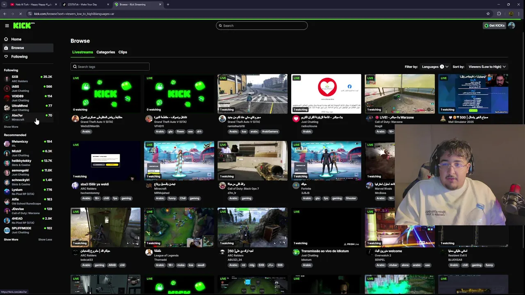
Task: Select the ArabGamers tag
Action: pos(270,132)
